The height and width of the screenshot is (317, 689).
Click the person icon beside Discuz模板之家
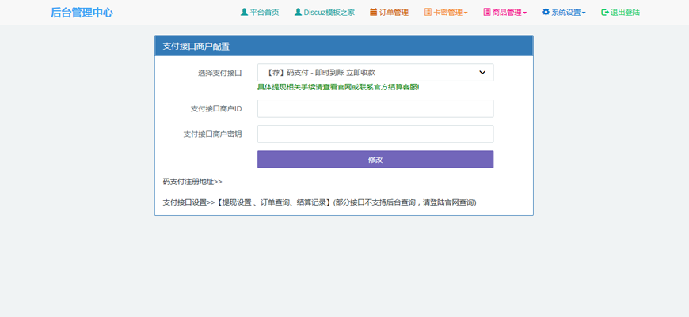point(298,13)
